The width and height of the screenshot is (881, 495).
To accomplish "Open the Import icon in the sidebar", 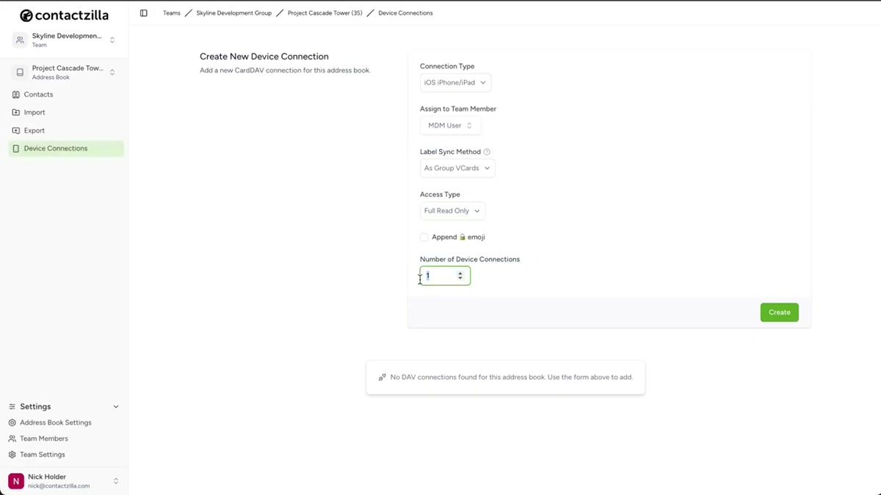I will coord(15,112).
